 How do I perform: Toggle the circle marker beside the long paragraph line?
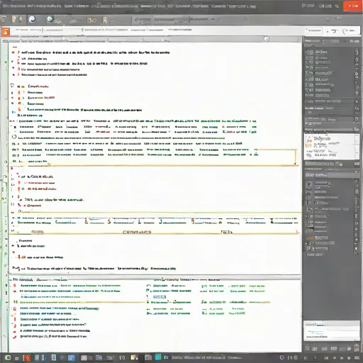[x=14, y=137]
